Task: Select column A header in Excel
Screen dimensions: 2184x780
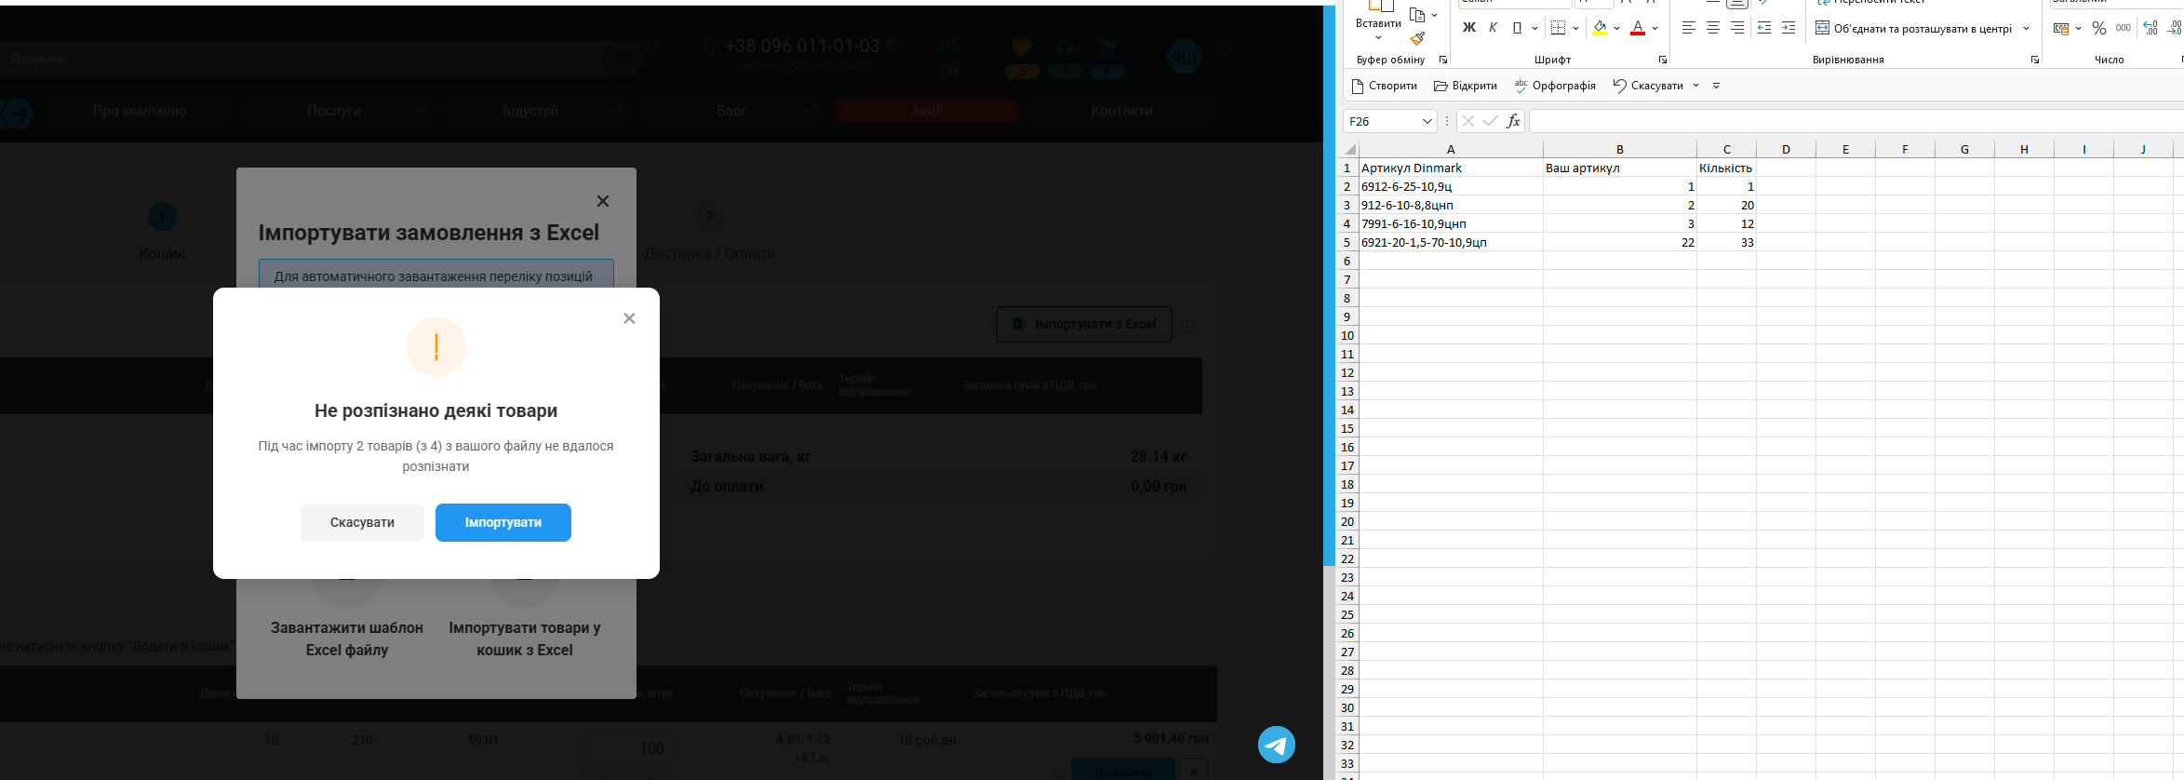Action: point(1451,149)
